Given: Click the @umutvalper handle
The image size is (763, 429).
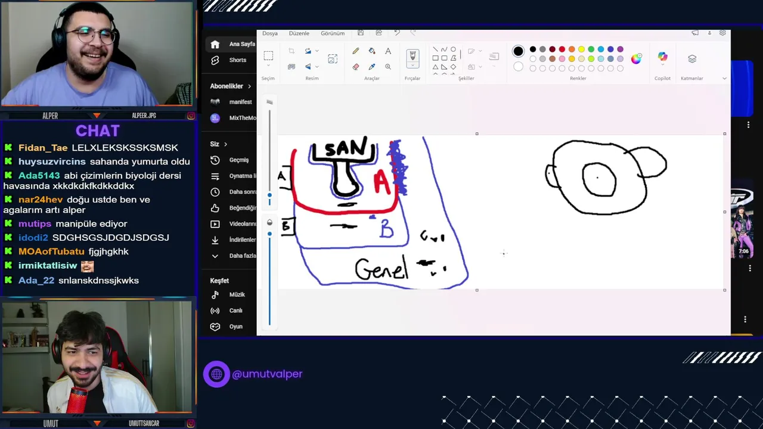Looking at the screenshot, I should coord(267,374).
